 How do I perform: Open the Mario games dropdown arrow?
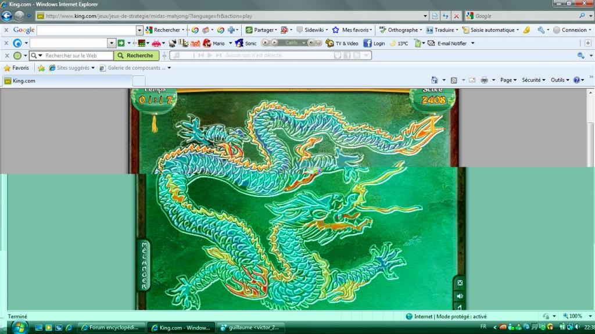[x=230, y=43]
